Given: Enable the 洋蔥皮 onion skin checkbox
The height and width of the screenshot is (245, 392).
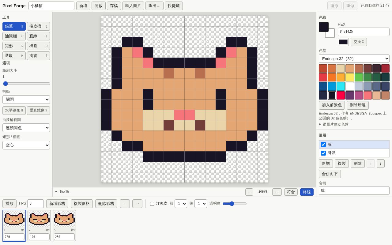Looking at the screenshot, I should (x=152, y=204).
